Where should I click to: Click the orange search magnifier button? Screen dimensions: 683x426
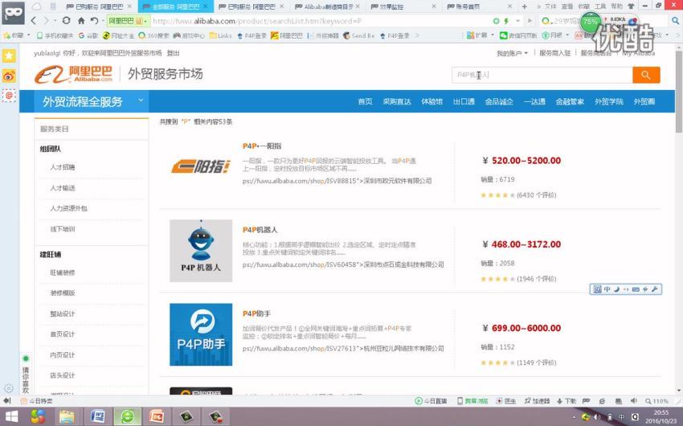645,75
